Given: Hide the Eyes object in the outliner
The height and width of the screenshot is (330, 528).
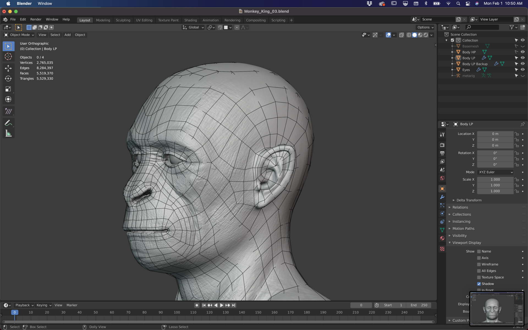Looking at the screenshot, I should point(522,70).
